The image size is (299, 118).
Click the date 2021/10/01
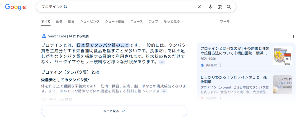(x=208, y=59)
